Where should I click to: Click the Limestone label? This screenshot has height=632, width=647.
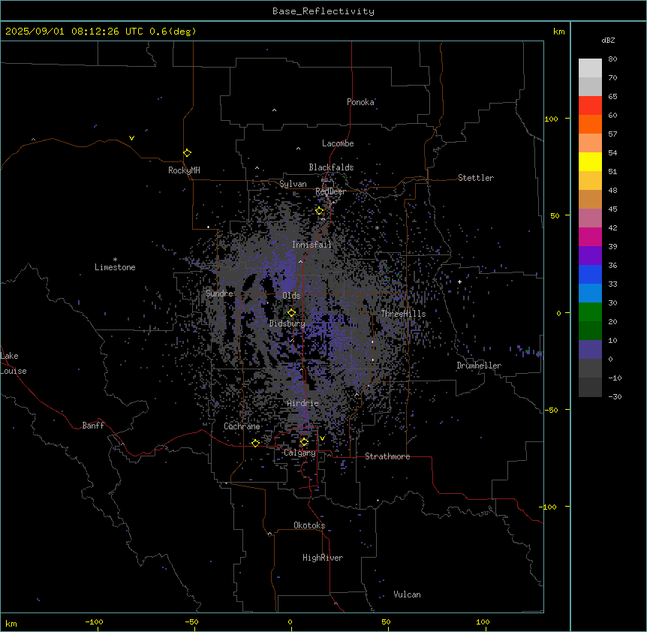[115, 267]
